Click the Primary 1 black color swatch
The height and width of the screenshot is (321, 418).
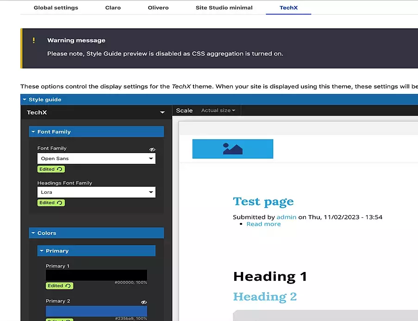[96, 275]
